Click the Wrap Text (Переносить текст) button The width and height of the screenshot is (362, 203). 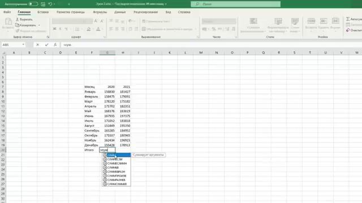tap(156, 21)
